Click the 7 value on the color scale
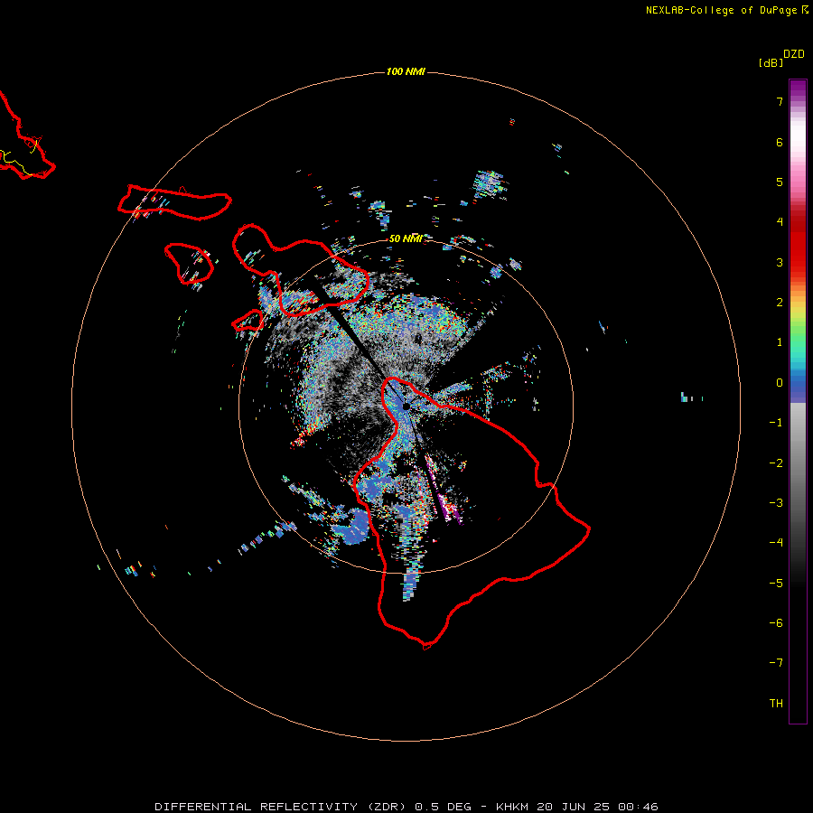 [x=780, y=101]
